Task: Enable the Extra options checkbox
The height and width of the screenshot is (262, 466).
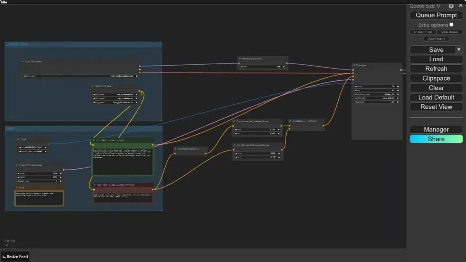Action: point(451,25)
